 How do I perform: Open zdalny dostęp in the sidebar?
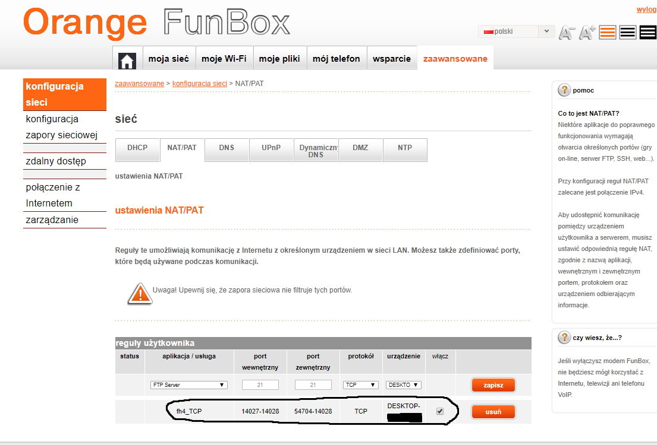(65, 161)
